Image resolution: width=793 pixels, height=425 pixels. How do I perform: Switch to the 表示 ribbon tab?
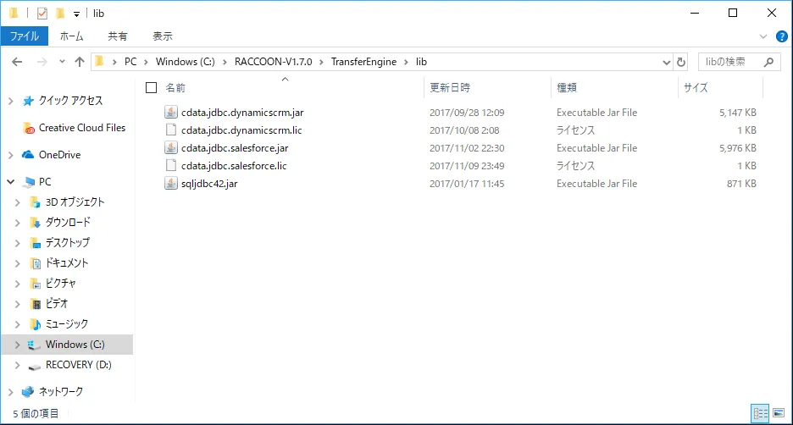(x=162, y=36)
